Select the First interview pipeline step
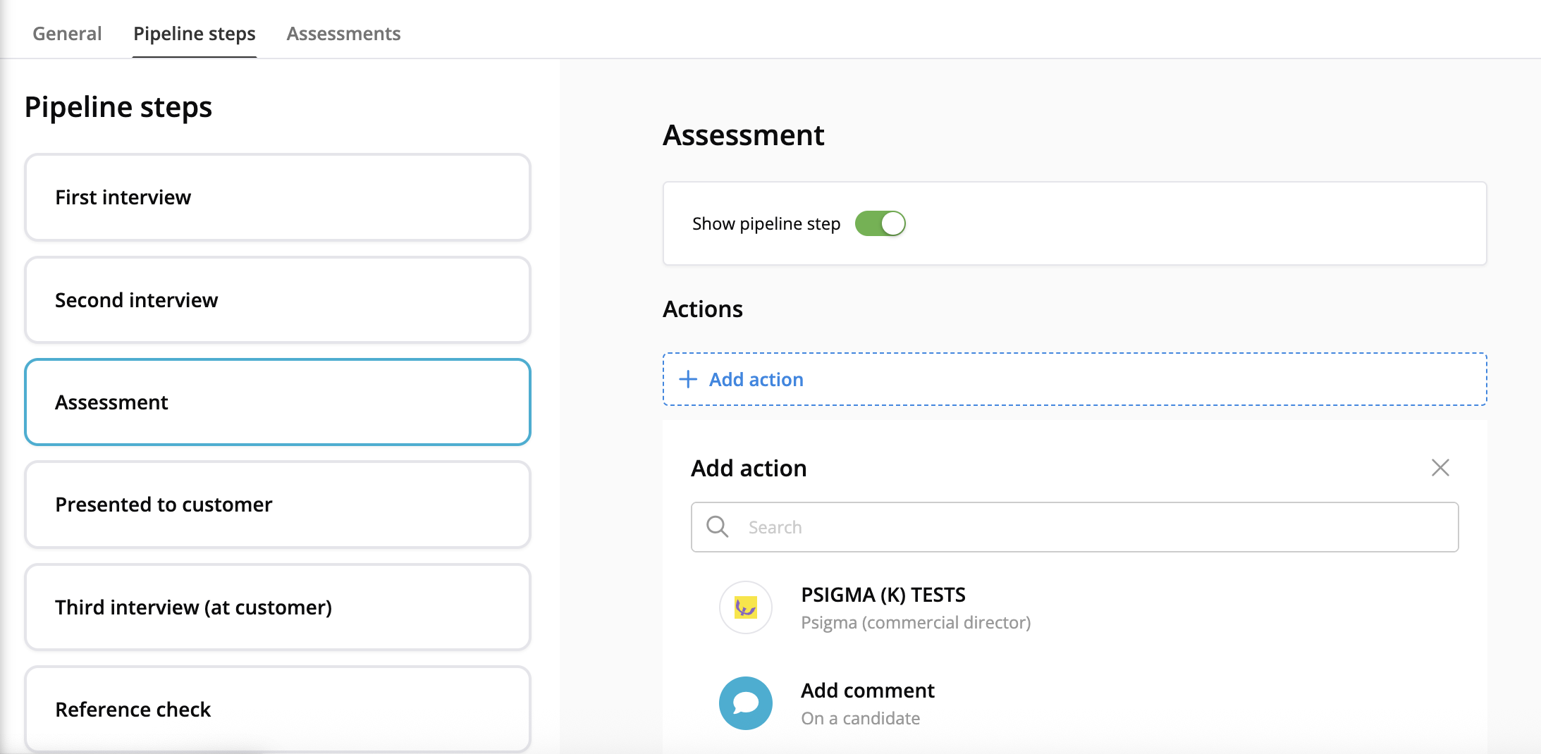 point(277,197)
